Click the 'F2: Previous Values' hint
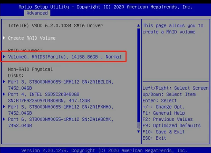211x153 pixels. pos(168,119)
